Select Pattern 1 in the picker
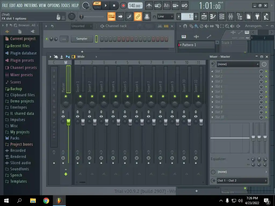 tap(196, 45)
